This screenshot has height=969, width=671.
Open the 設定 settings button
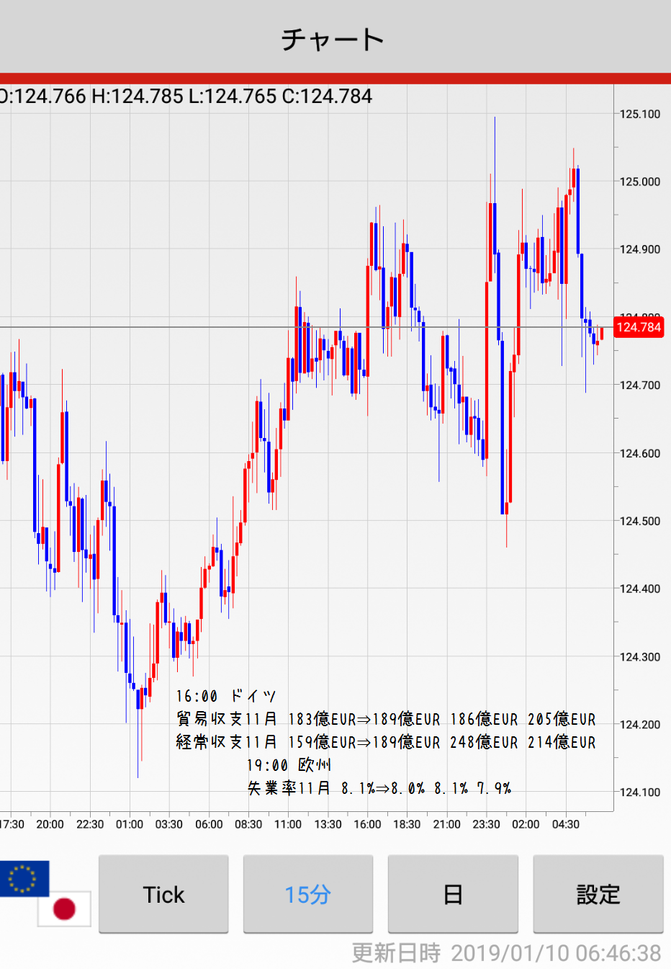(x=598, y=894)
